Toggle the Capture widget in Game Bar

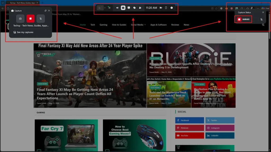click(x=123, y=8)
